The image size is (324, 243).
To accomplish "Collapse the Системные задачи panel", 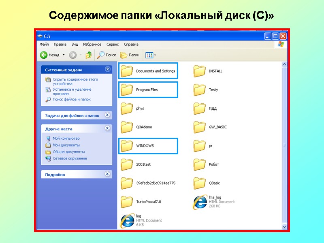I will pyautogui.click(x=107, y=69).
